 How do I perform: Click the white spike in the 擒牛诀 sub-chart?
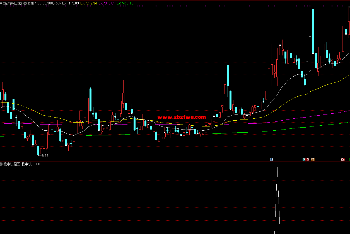coord(277,201)
